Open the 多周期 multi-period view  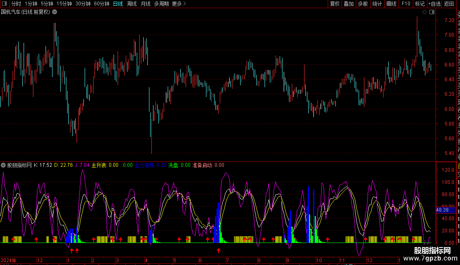(162, 4)
